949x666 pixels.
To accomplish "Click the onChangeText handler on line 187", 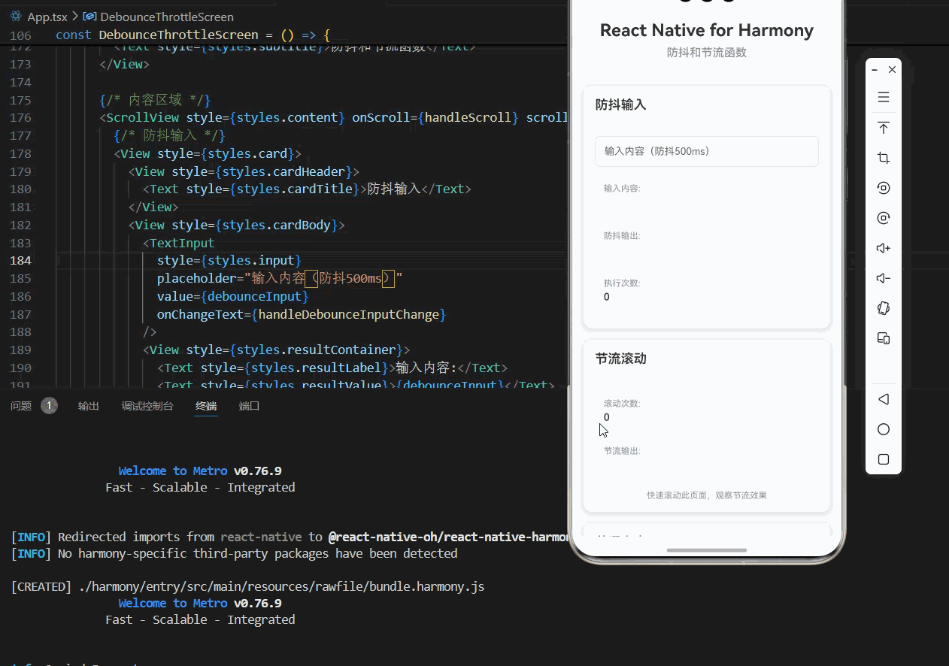I will tap(302, 314).
